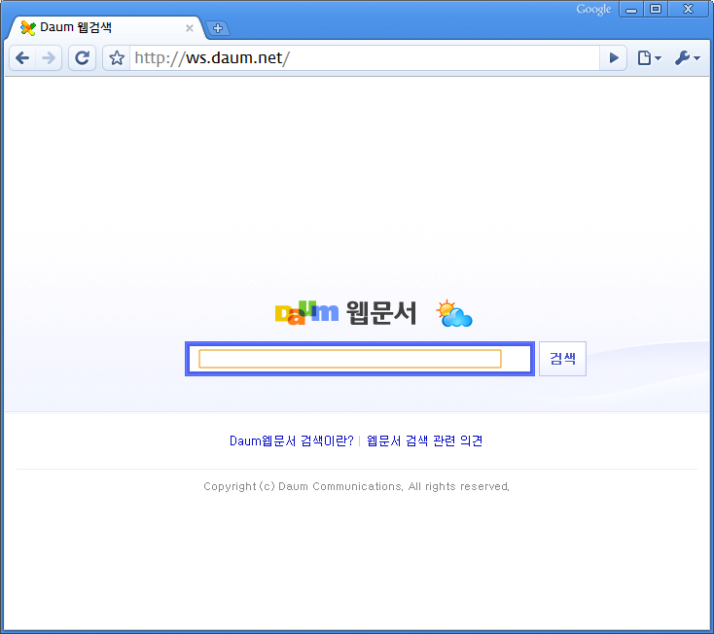Click the 웹문서 heading text
The image size is (714, 634).
[x=381, y=313]
